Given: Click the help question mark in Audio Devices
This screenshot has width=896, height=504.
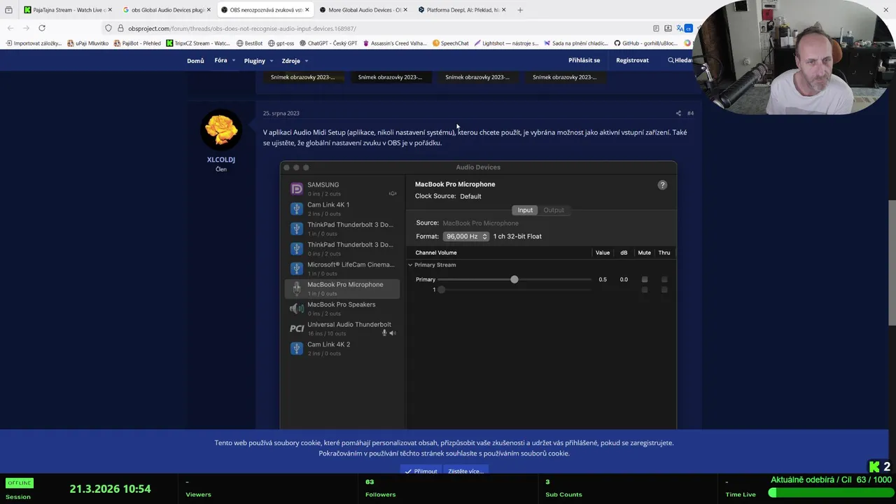Looking at the screenshot, I should coord(662,185).
